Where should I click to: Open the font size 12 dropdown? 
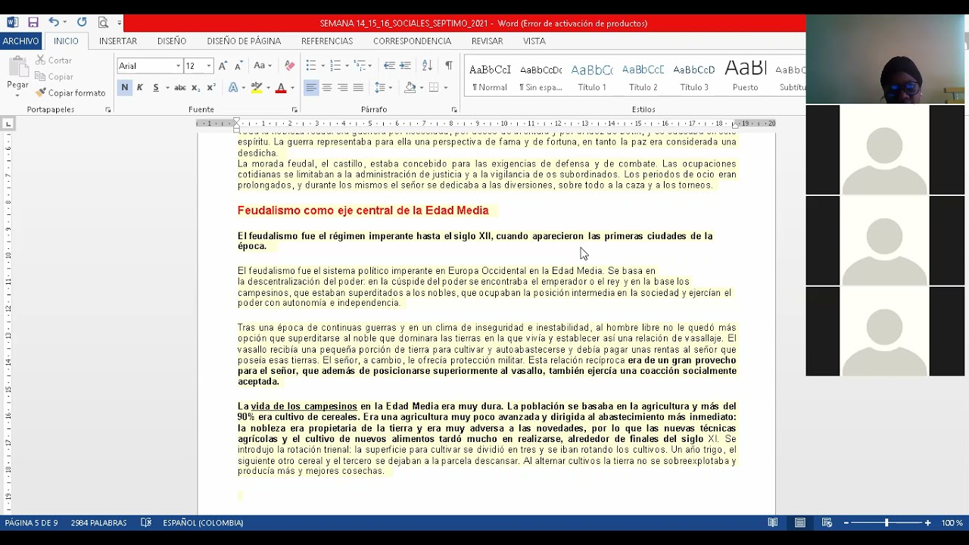click(209, 66)
